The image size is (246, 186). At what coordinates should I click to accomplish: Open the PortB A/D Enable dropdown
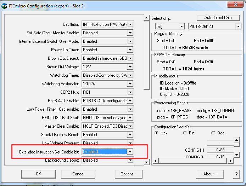point(107,101)
